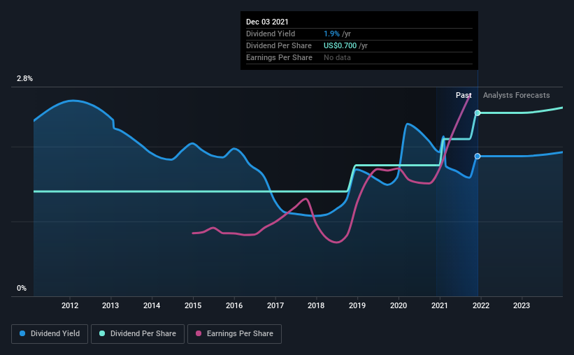Viewport: 574px width, 355px height.
Task: Click the 2.8% y-axis label
Action: coord(24,79)
